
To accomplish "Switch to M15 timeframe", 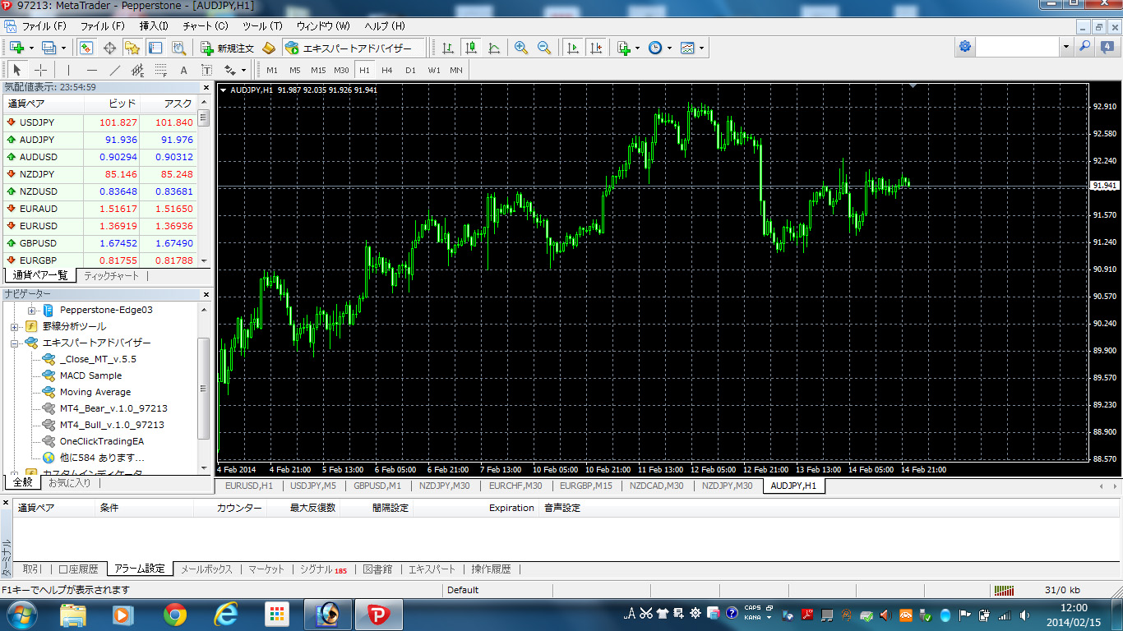I will point(318,70).
